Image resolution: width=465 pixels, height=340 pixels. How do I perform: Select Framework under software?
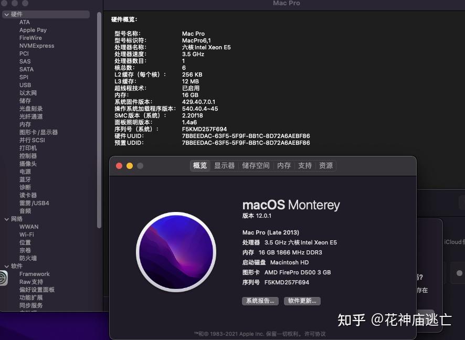[35, 274]
